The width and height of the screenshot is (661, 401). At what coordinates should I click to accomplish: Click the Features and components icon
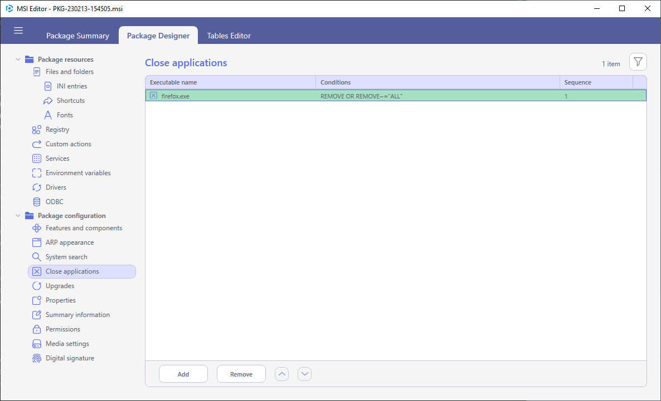point(37,228)
